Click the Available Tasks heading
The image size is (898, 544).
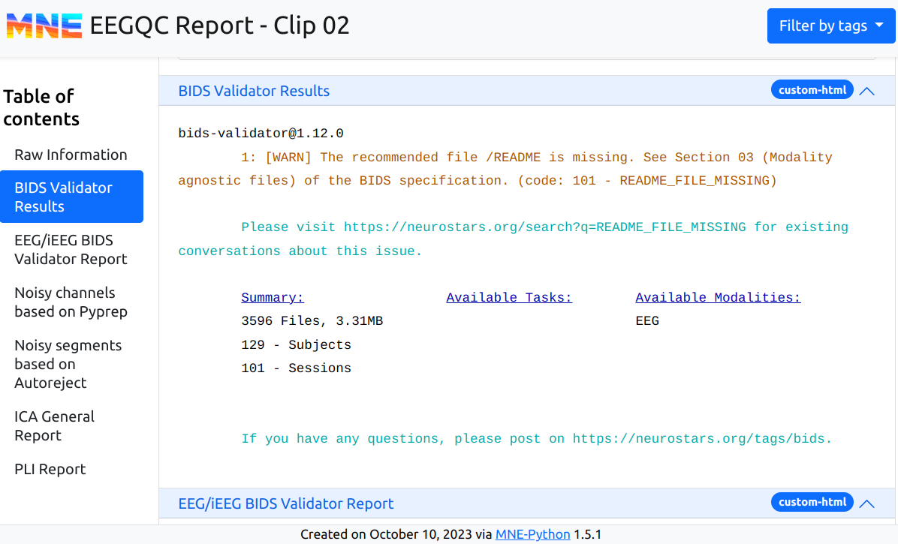[509, 298]
